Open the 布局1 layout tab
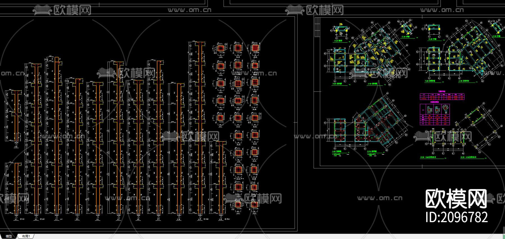 26,236
